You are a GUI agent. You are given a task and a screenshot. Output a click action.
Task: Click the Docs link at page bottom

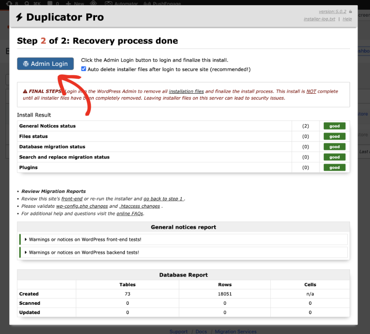click(201, 331)
